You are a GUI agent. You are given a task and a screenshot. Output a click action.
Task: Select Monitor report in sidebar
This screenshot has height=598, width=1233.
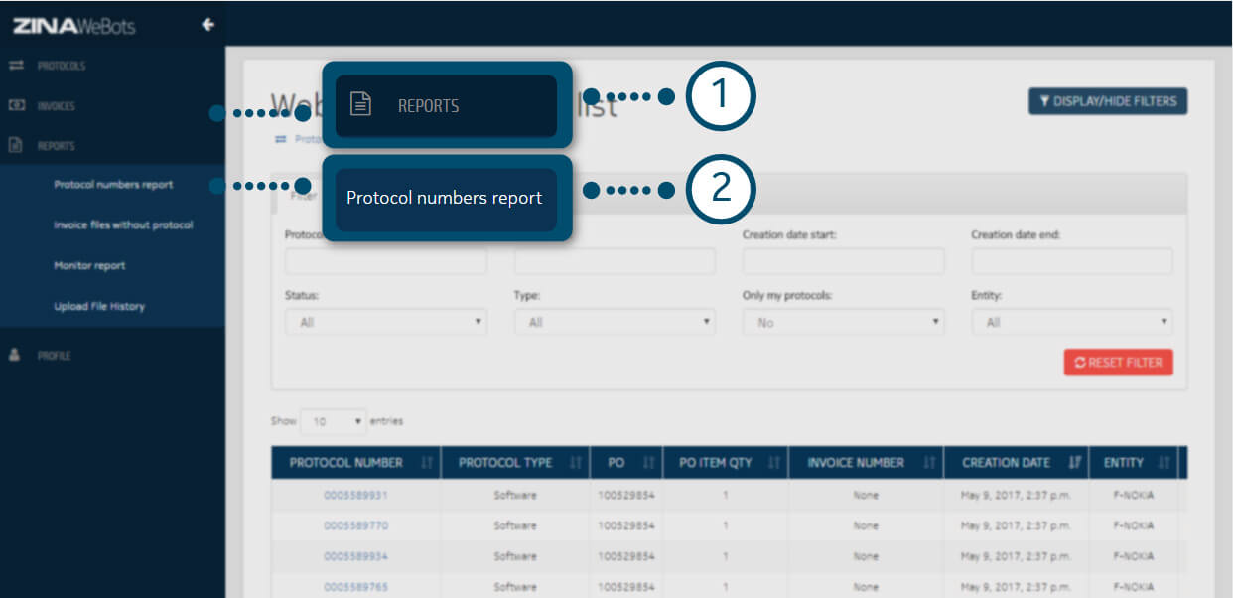pyautogui.click(x=89, y=266)
